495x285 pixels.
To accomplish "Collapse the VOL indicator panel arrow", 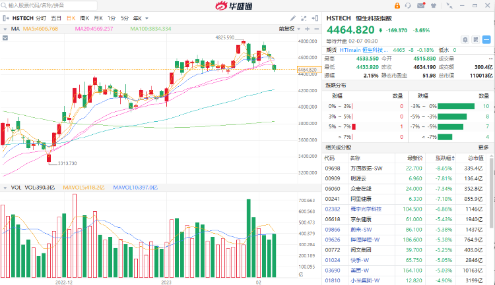I will pyautogui.click(x=6, y=188).
